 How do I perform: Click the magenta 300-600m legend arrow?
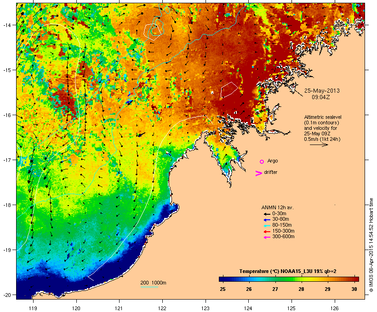click(x=267, y=237)
